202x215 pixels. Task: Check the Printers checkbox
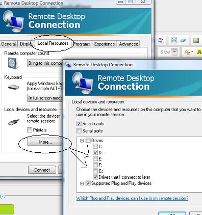[x=30, y=130]
